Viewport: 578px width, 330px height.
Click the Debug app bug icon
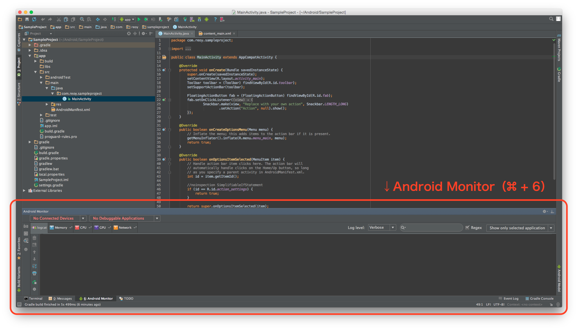pos(146,19)
